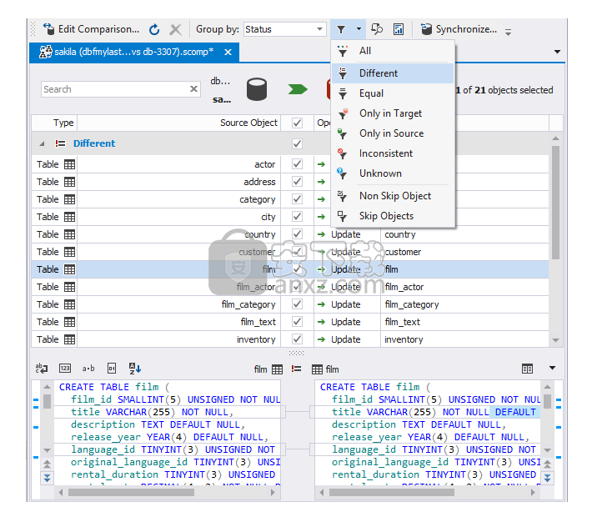The height and width of the screenshot is (527, 597).
Task: Choose Non Skip Object filter
Action: pos(393,196)
